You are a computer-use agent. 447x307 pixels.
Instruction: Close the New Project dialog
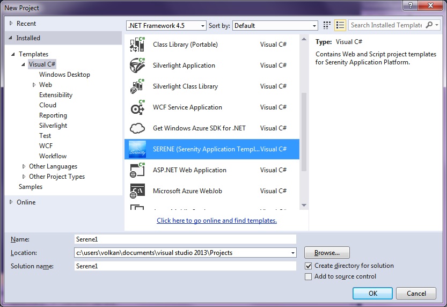(430, 5)
